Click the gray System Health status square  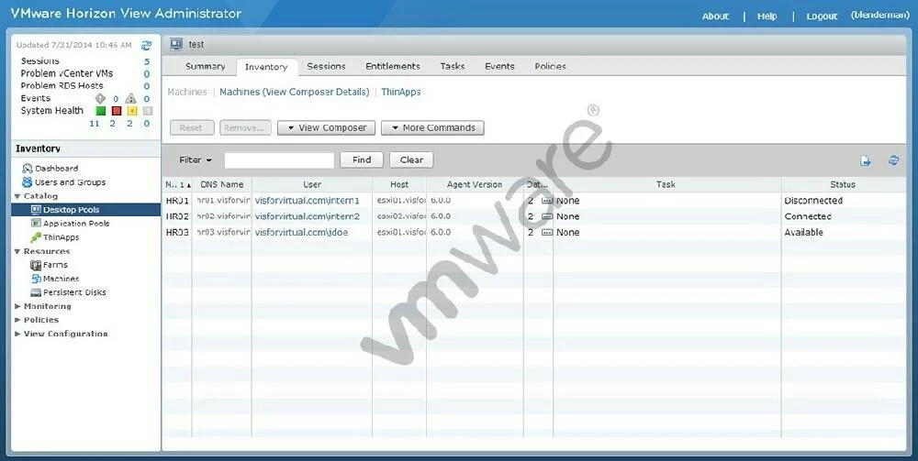click(148, 110)
